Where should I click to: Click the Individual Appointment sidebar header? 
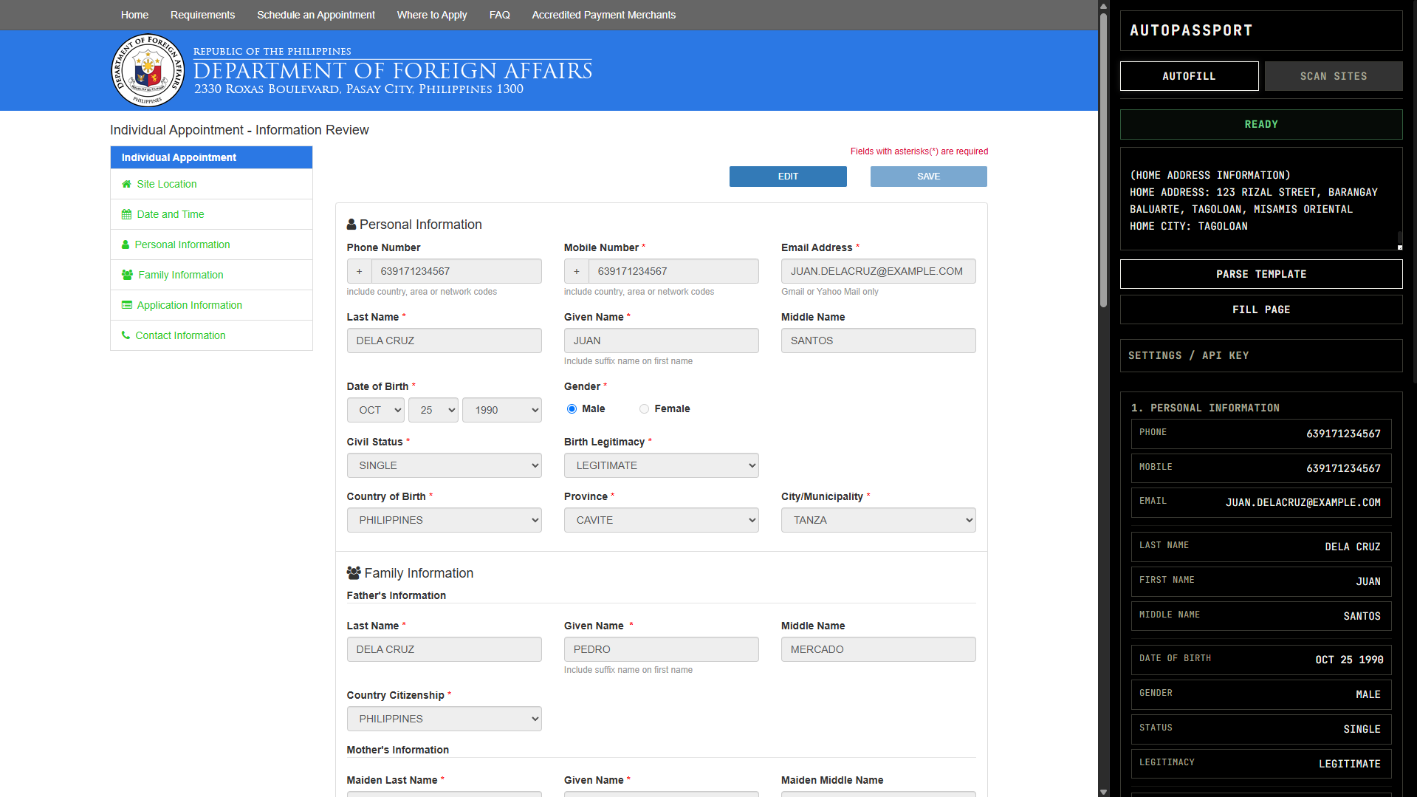[211, 157]
